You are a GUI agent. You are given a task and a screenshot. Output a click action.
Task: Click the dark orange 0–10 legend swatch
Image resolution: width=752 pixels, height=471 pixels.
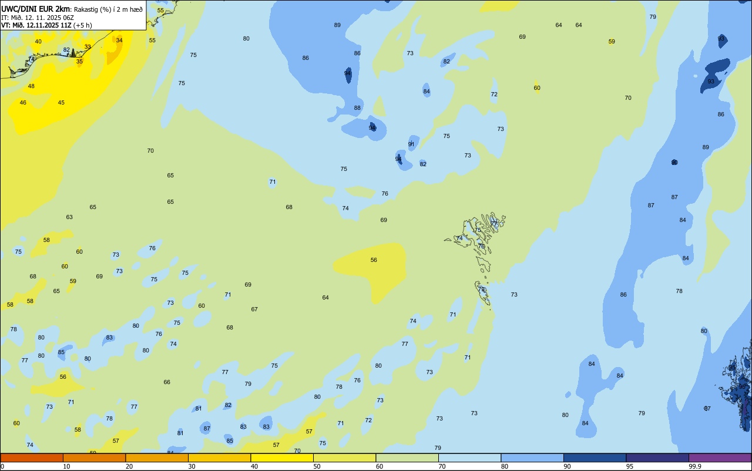coord(32,457)
